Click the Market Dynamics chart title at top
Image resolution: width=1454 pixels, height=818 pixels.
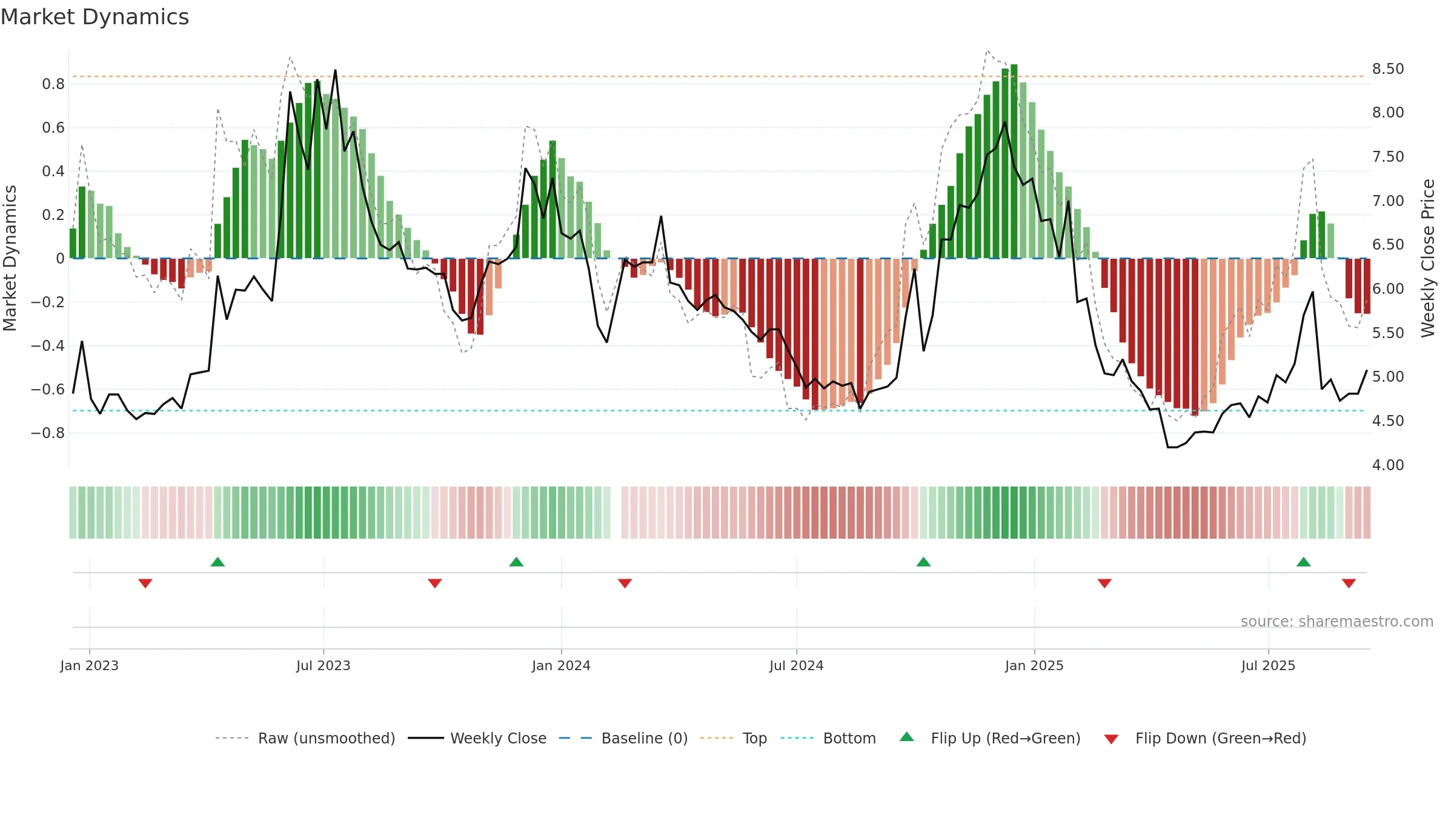point(95,17)
